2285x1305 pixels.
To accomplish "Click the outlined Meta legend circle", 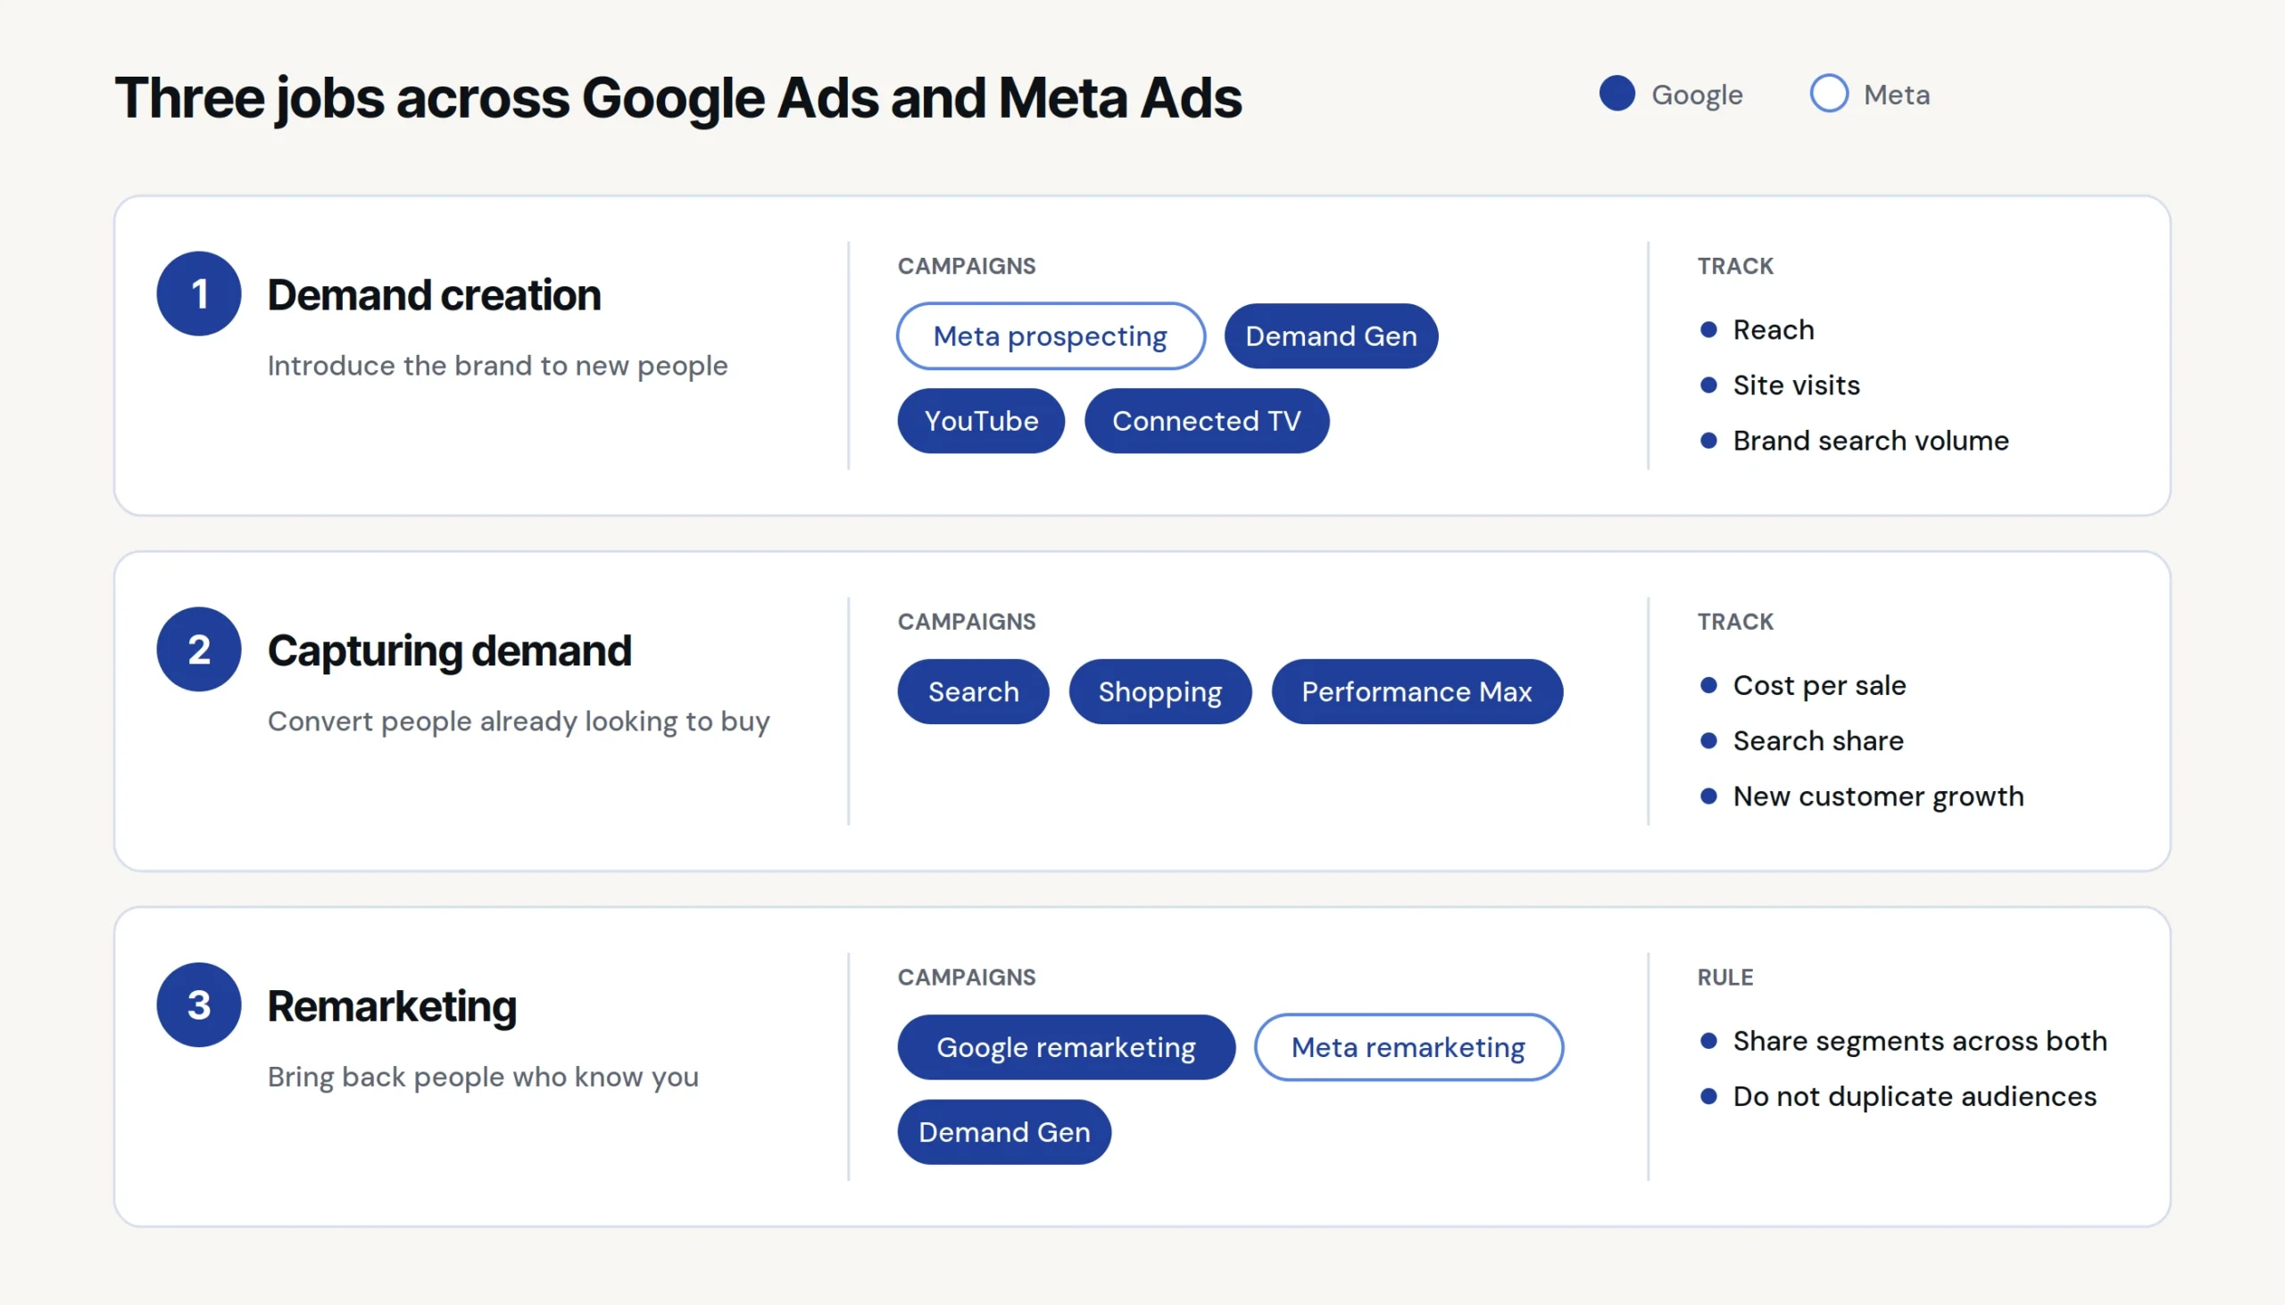I will click(1829, 93).
